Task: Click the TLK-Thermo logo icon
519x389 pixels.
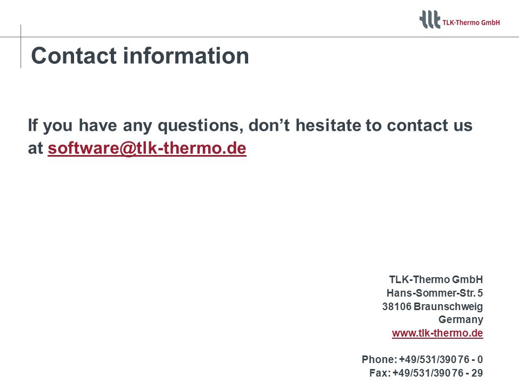Action: [430, 19]
